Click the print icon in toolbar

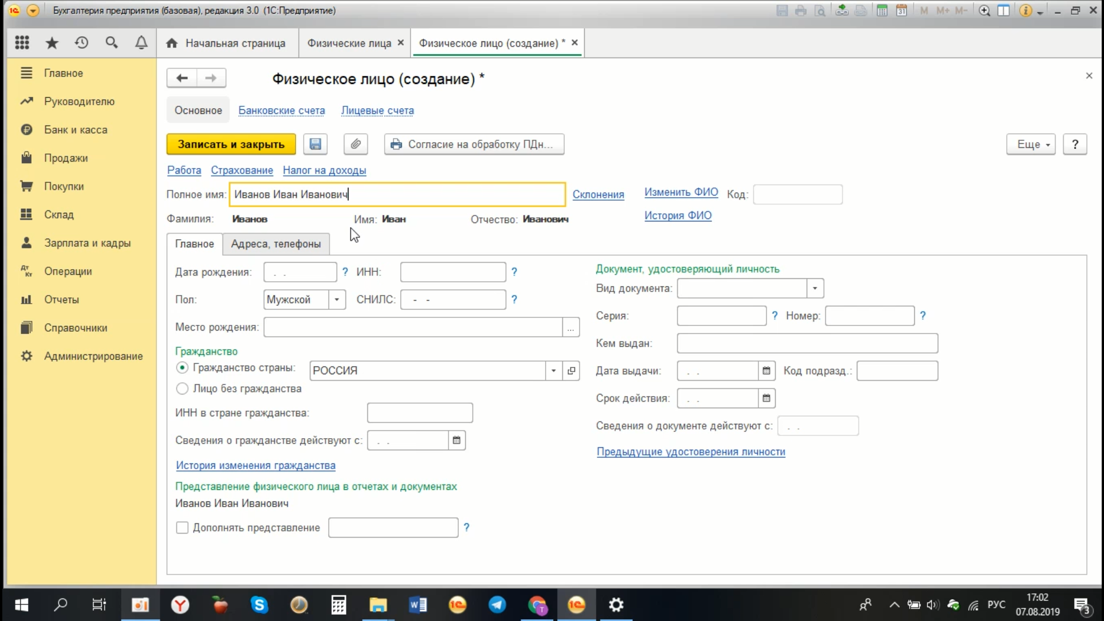point(801,10)
